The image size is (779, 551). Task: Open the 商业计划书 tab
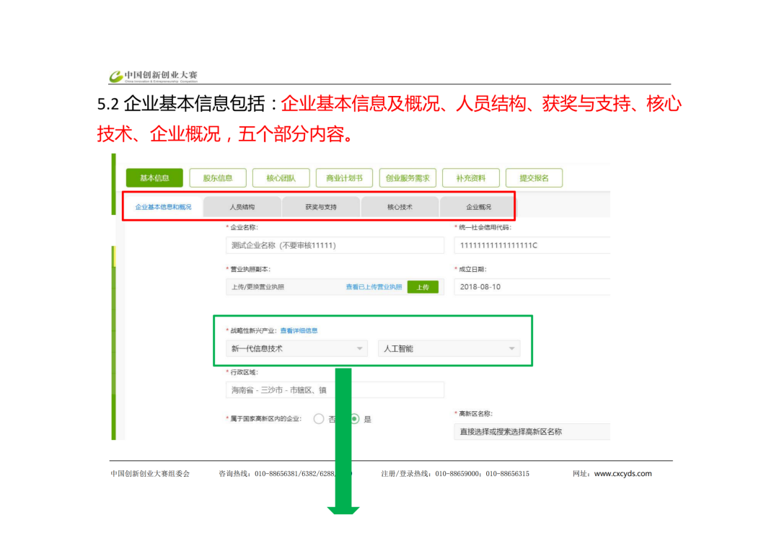(344, 178)
